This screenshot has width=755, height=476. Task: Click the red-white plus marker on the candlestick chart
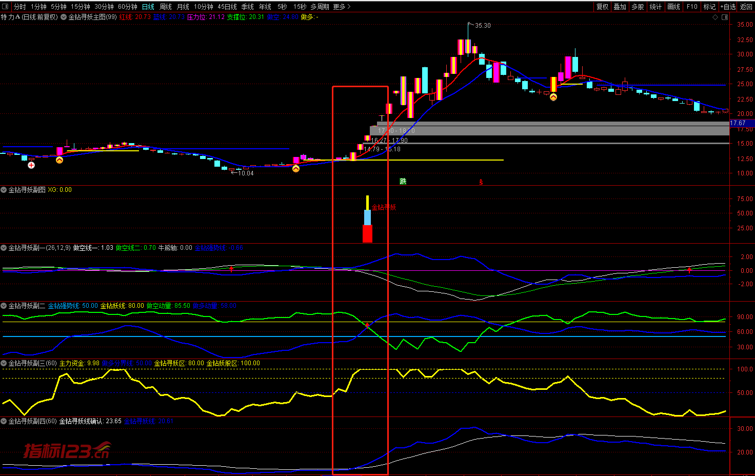(x=31, y=165)
